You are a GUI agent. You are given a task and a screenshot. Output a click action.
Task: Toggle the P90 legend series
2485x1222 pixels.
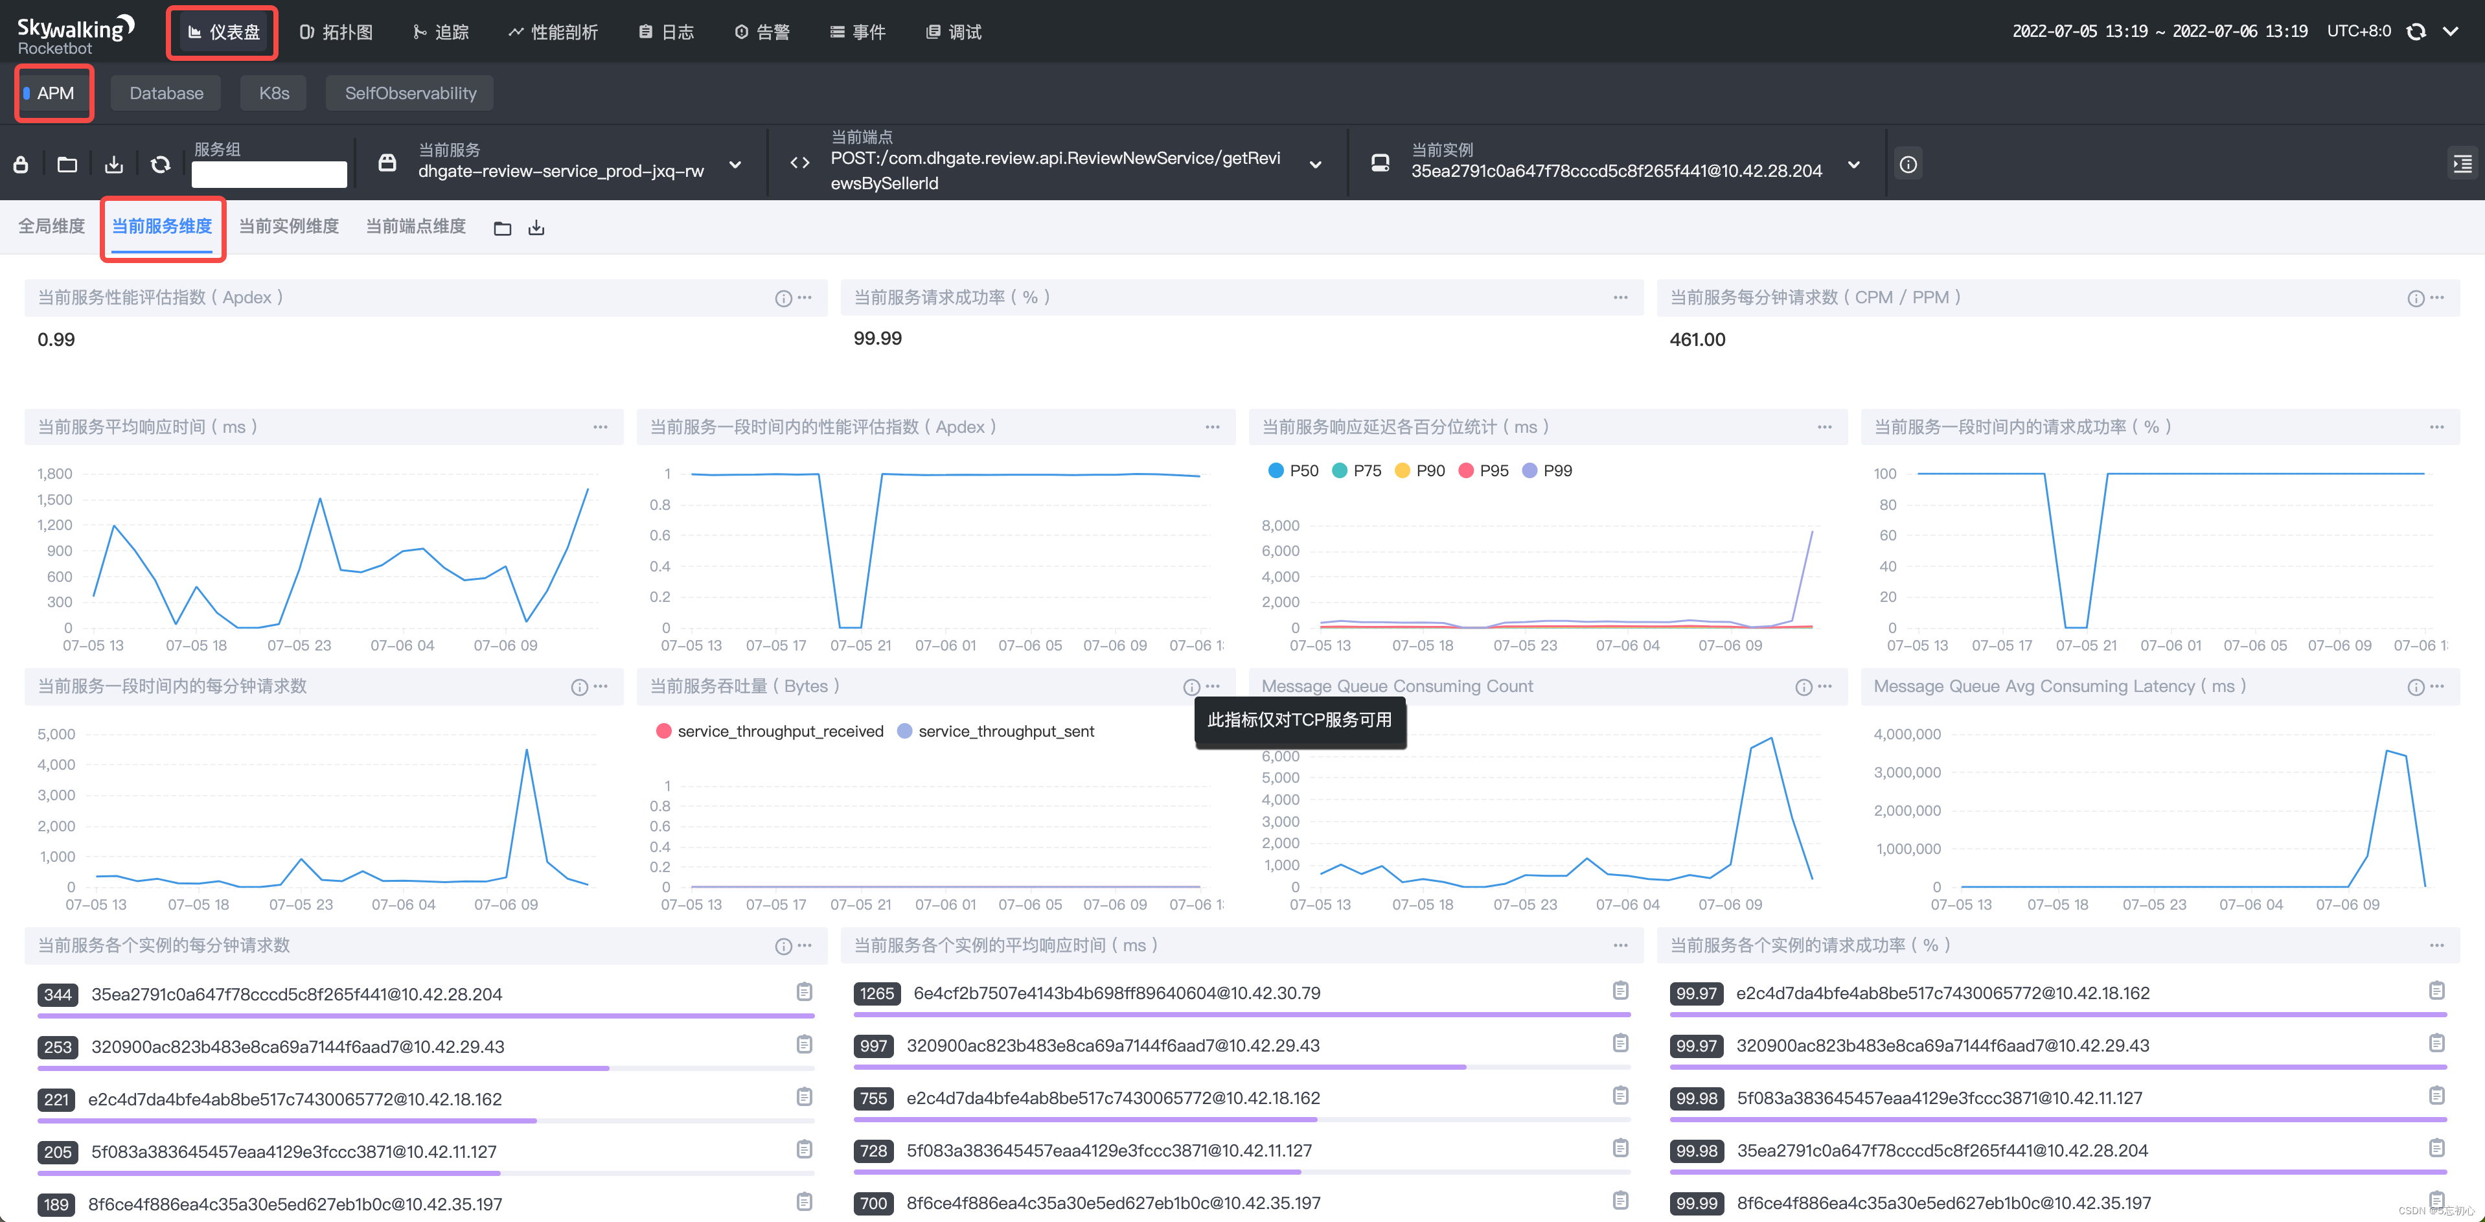click(1420, 470)
